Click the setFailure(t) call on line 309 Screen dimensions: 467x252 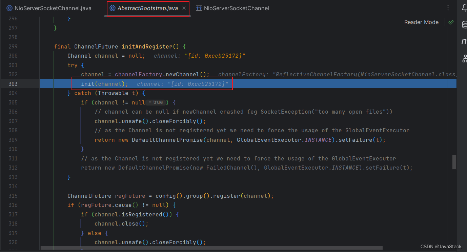[x=361, y=140]
